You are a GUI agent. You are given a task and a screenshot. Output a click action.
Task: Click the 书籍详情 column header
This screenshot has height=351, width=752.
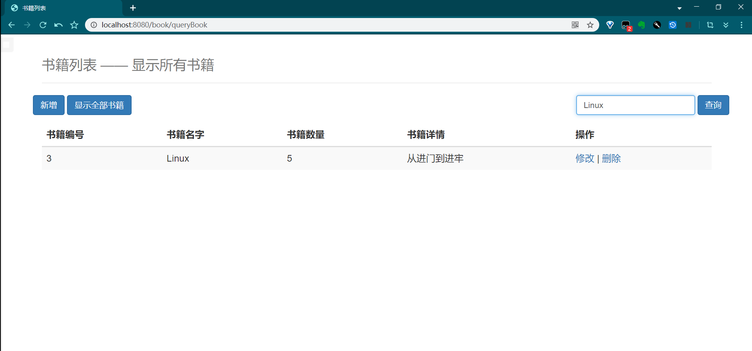(x=426, y=135)
